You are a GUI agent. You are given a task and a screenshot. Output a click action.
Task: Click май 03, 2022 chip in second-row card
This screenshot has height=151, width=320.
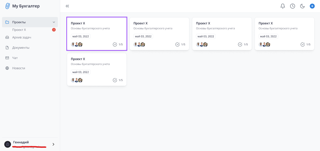pyautogui.click(x=81, y=72)
